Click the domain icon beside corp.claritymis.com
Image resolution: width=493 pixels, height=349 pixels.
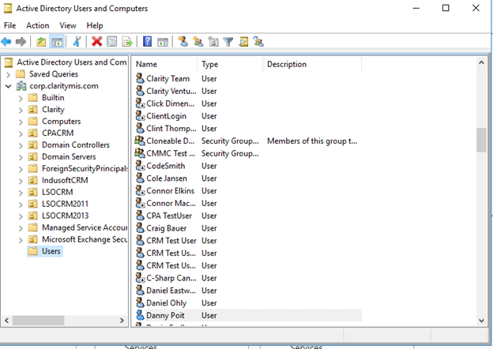pyautogui.click(x=21, y=86)
